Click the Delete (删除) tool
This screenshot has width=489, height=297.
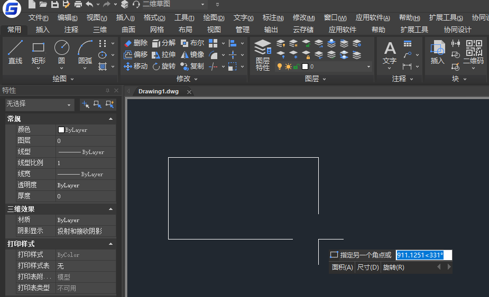[136, 43]
